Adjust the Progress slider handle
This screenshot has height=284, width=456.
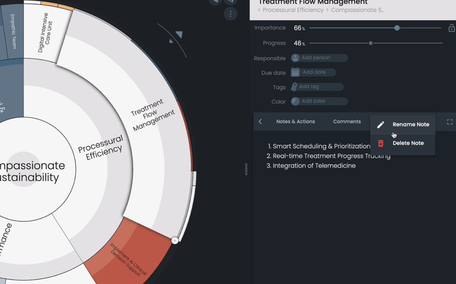click(371, 43)
